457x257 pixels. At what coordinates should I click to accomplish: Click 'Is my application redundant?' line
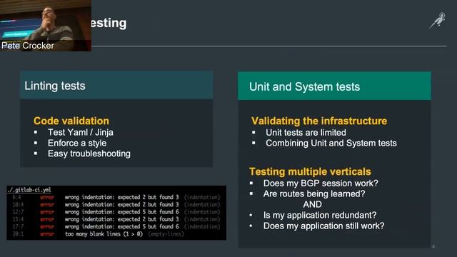click(320, 215)
